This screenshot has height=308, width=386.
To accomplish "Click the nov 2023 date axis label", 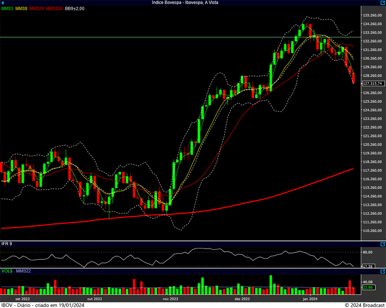I will point(170,298).
